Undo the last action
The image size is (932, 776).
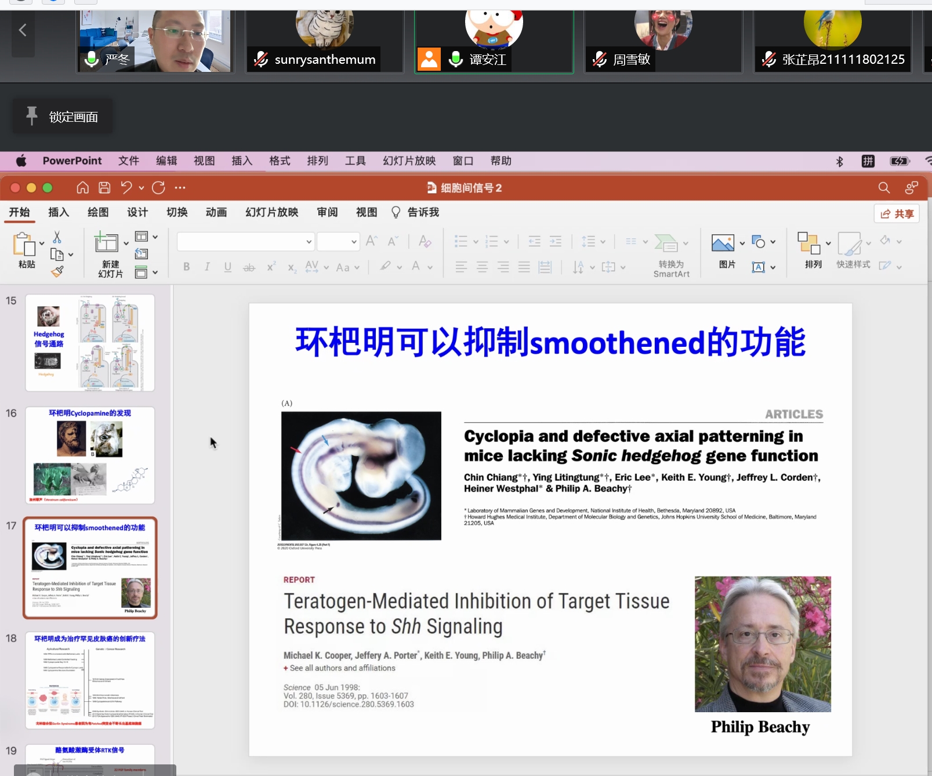pos(126,187)
